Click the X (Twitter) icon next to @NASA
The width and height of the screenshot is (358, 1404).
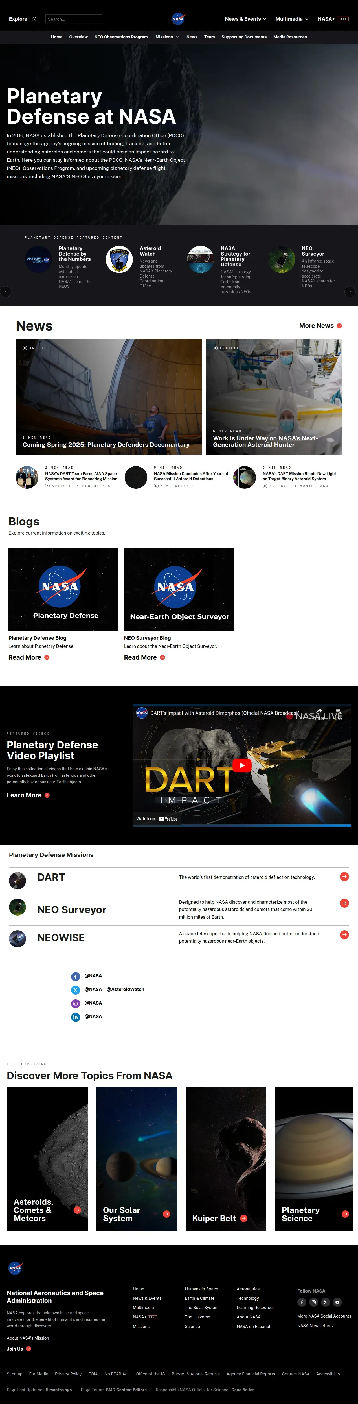click(x=76, y=990)
